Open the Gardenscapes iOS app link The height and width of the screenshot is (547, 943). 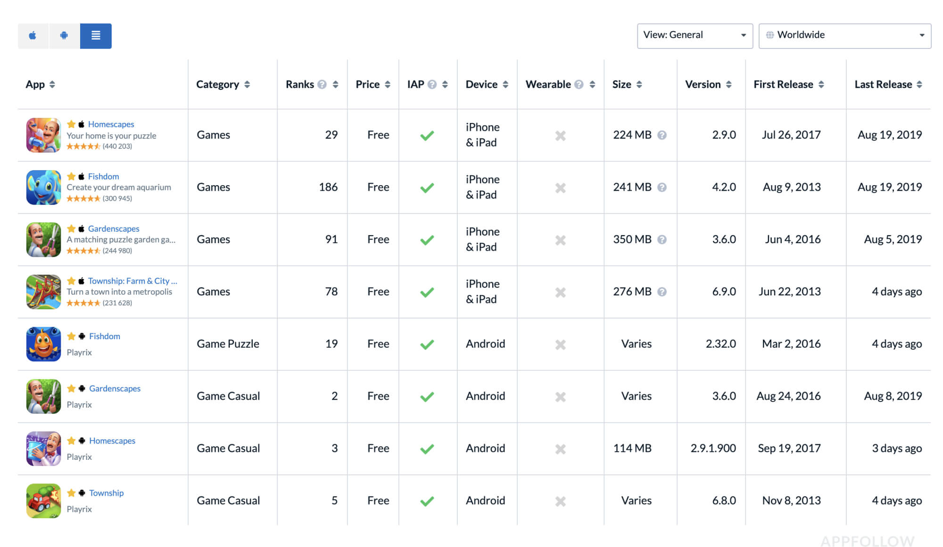114,229
